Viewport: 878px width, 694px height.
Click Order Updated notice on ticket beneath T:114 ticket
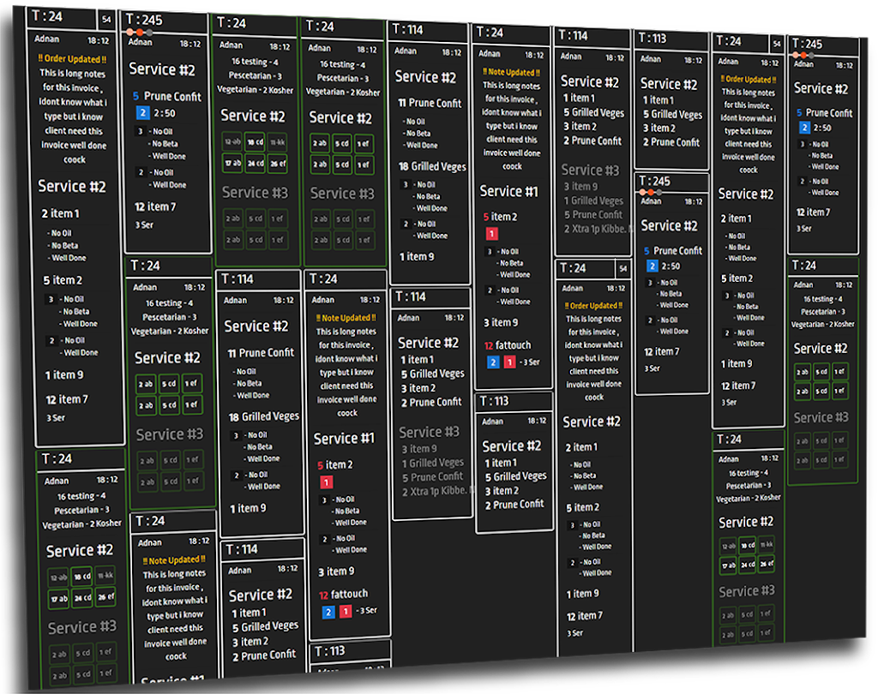point(593,306)
